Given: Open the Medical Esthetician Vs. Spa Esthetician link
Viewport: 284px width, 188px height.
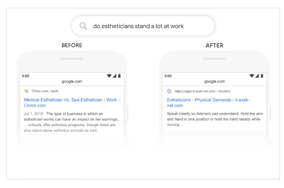Looking at the screenshot, I should pyautogui.click(x=72, y=102).
